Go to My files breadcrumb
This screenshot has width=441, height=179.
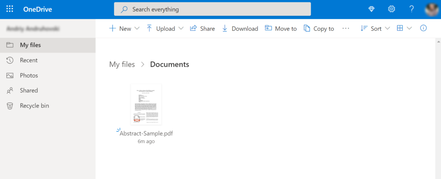click(122, 64)
